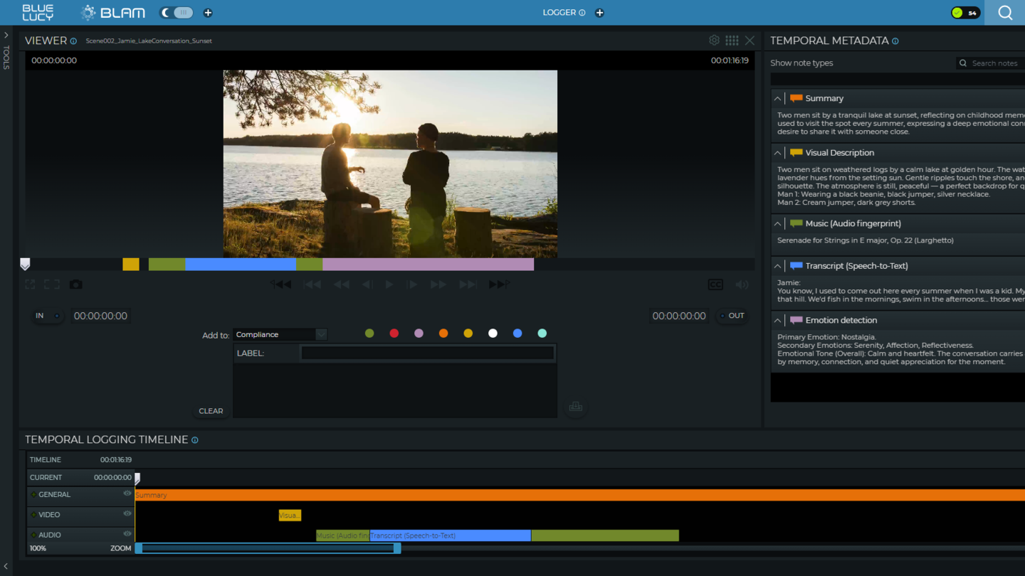1025x576 pixels.
Task: Set the IN point button
Action: (x=48, y=316)
